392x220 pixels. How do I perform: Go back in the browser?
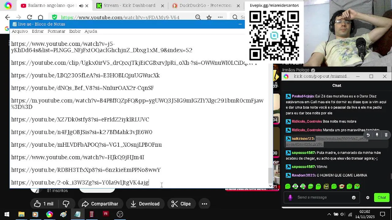[8, 17]
